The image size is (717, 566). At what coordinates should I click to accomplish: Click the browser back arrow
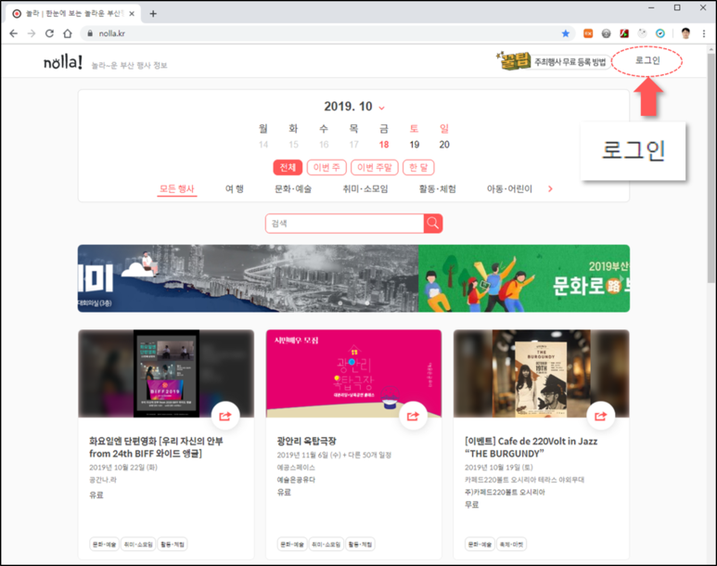(14, 33)
